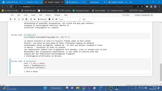Open the Chrome three-dot menu
Screen dimensions: 162x91
[x=159, y=7]
